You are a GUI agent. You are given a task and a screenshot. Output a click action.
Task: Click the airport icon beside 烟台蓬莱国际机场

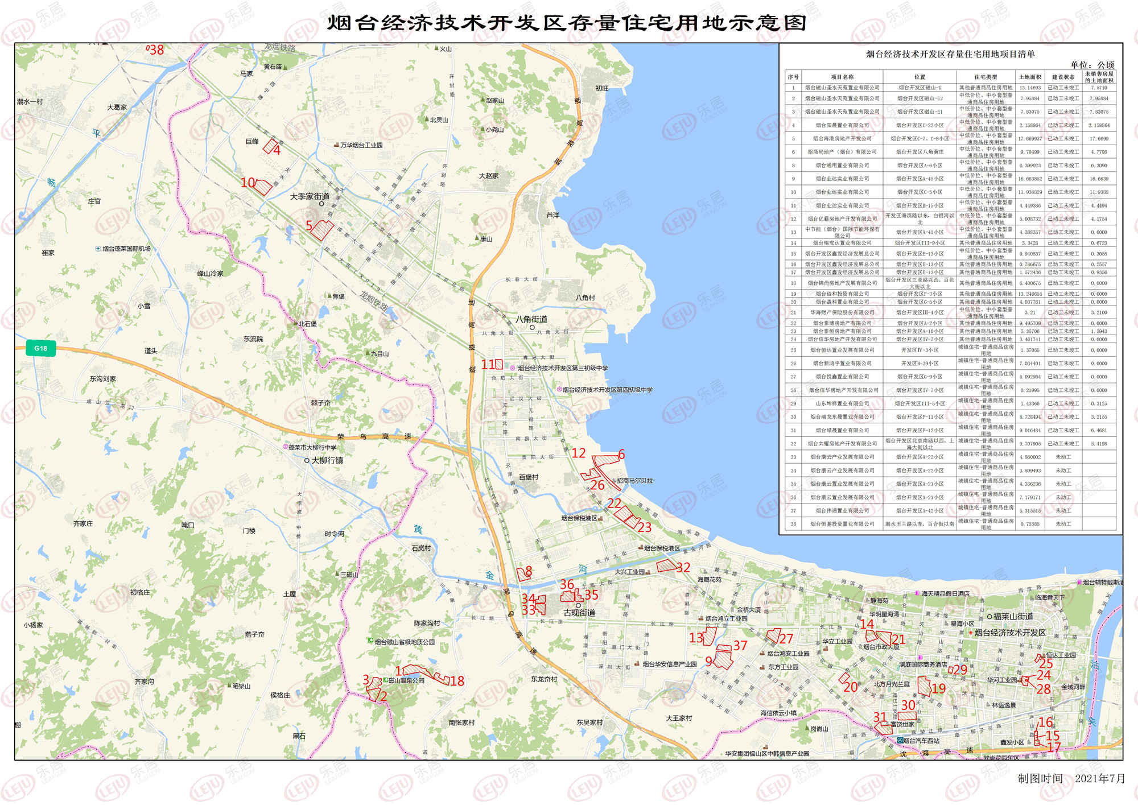point(98,249)
